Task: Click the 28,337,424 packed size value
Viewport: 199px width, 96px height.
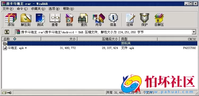Action: tap(110, 48)
